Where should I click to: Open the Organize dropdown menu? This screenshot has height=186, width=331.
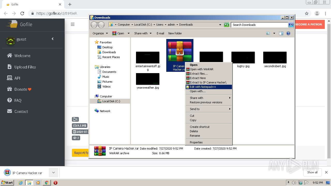100,33
